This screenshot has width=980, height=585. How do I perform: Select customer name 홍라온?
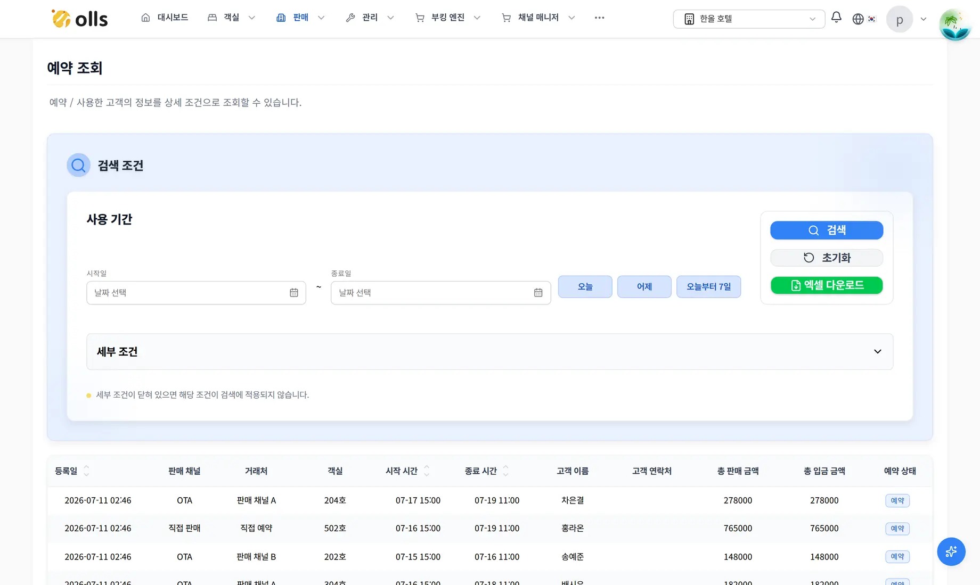[573, 528]
